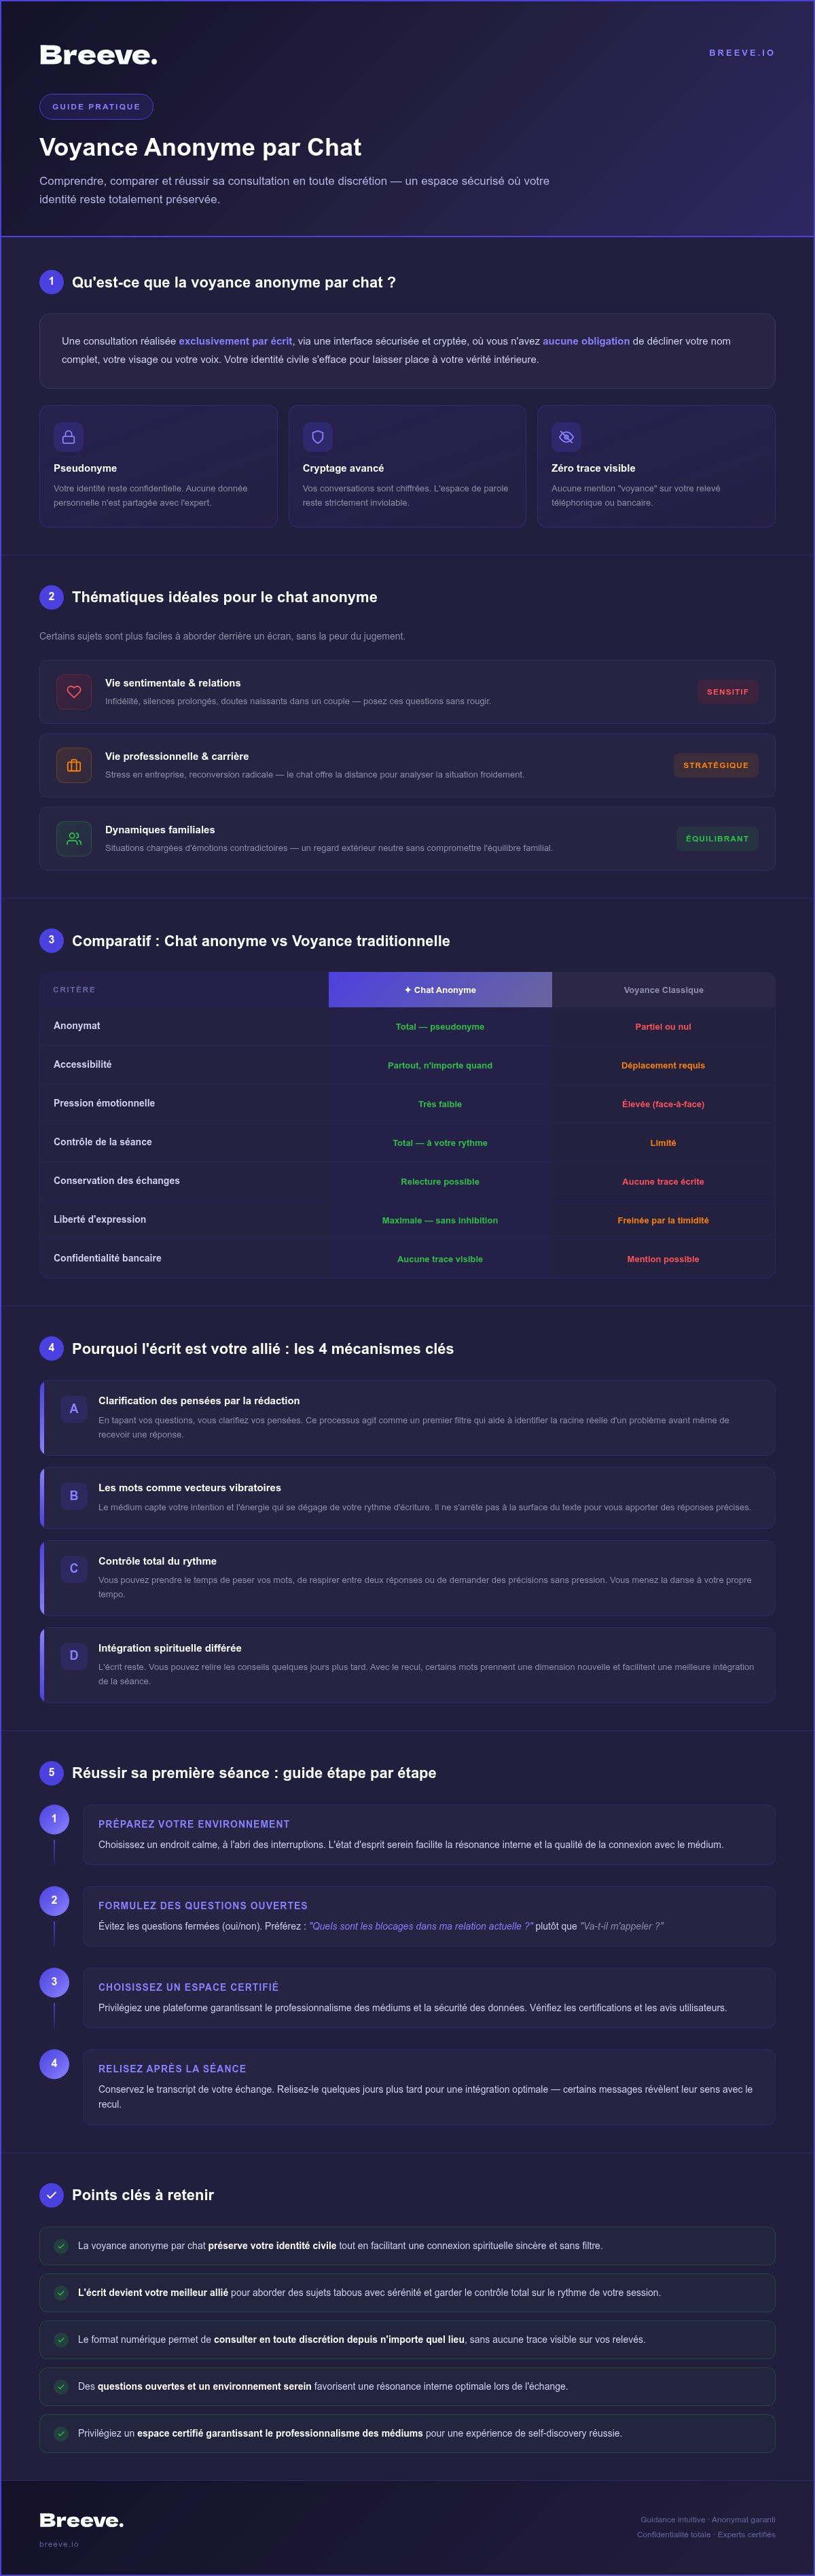This screenshot has height=2576, width=815.
Task: Click the green check beside L'écrit devient votre meilleur allié
Action: 61,2293
